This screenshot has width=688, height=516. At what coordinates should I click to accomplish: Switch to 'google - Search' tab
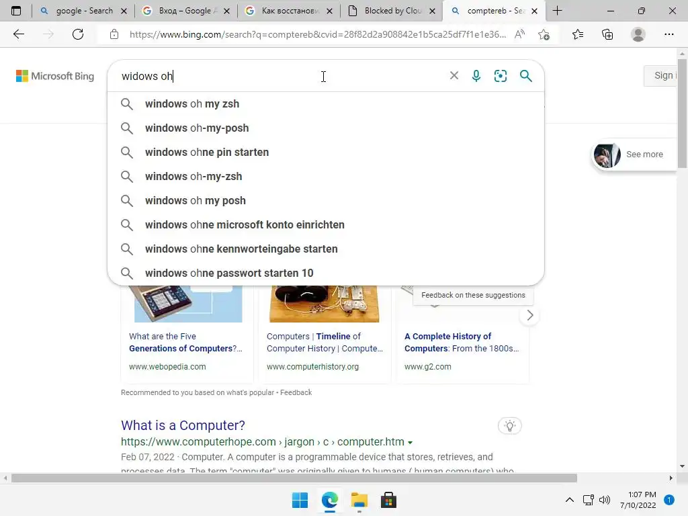point(84,11)
